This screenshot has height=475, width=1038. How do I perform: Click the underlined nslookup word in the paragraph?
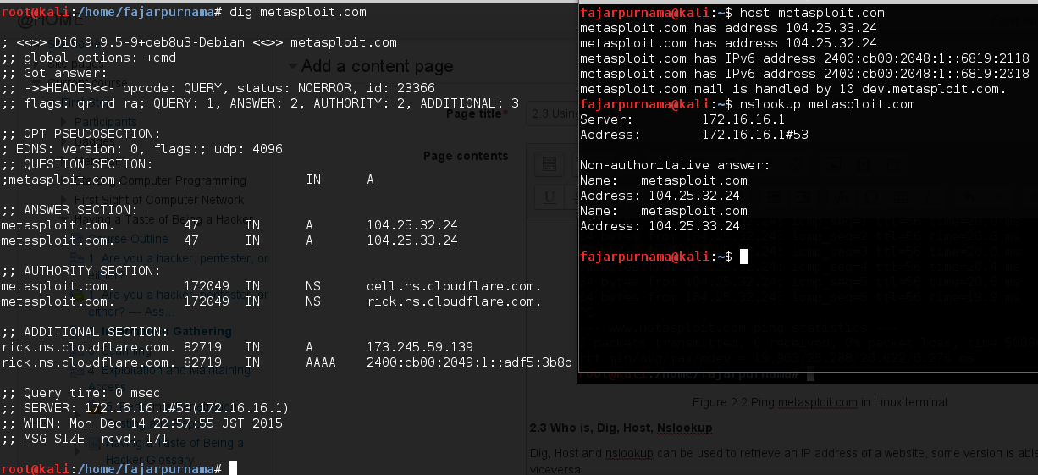click(x=629, y=453)
